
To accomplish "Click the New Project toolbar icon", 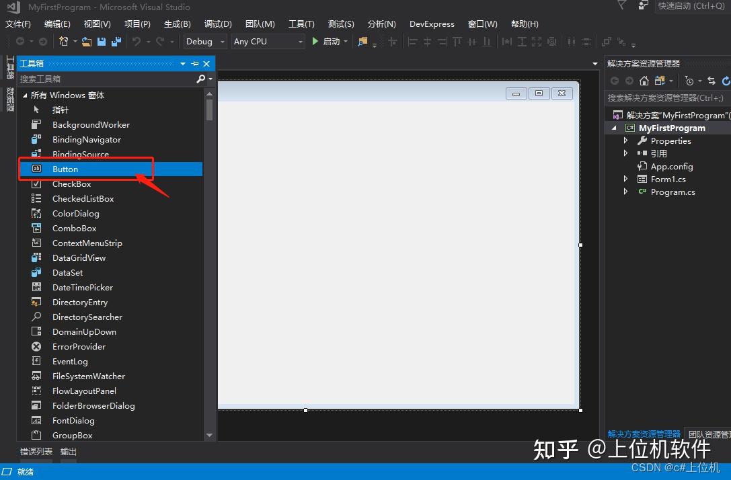I will (x=63, y=42).
